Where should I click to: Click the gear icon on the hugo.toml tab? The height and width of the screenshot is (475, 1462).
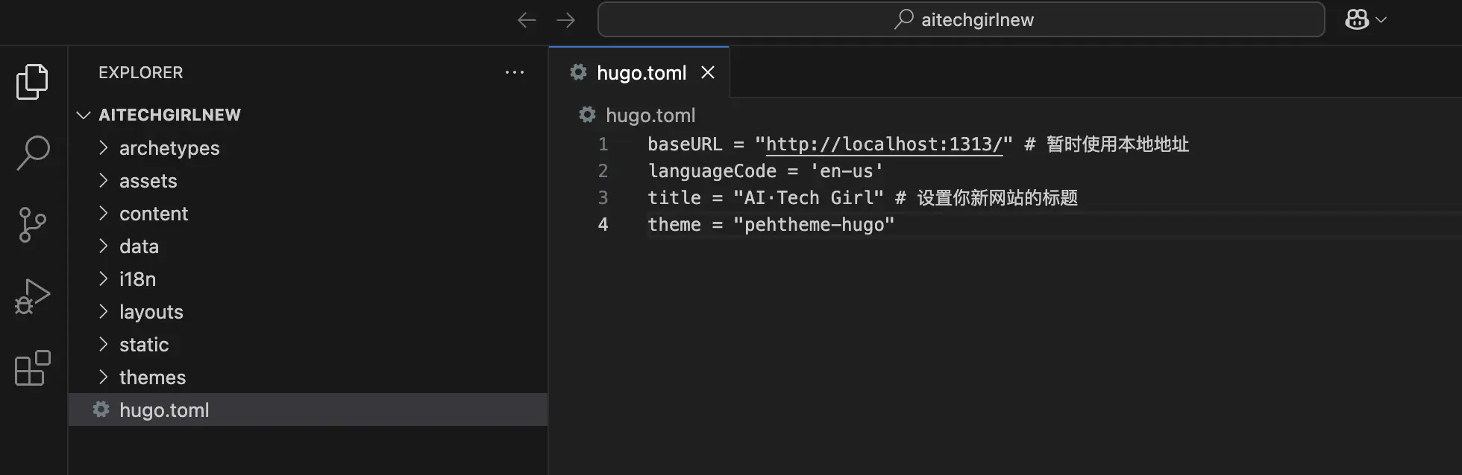click(x=578, y=72)
